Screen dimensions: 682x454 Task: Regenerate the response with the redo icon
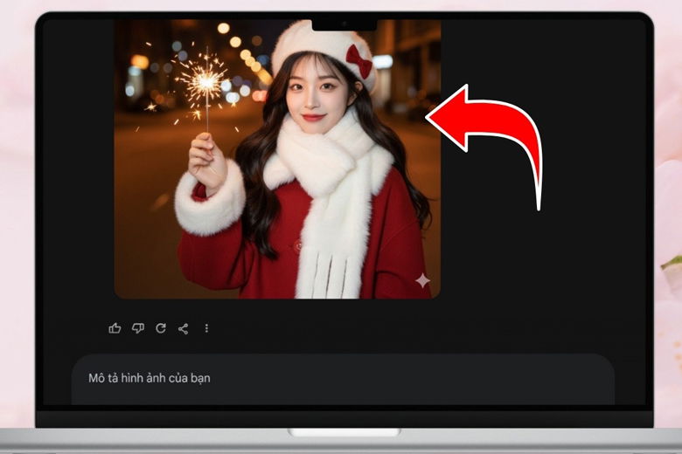(161, 328)
